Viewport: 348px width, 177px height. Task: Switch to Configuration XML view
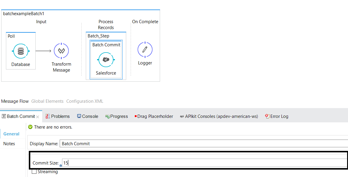pyautogui.click(x=85, y=101)
